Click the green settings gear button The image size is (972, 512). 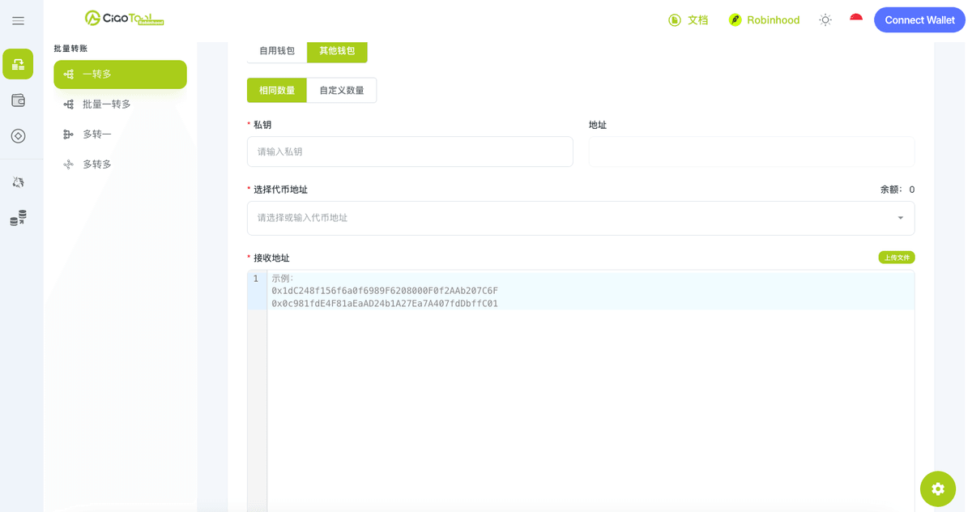(938, 489)
